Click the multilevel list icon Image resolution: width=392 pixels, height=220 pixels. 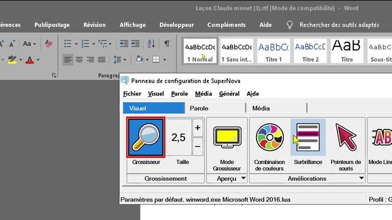[103, 43]
